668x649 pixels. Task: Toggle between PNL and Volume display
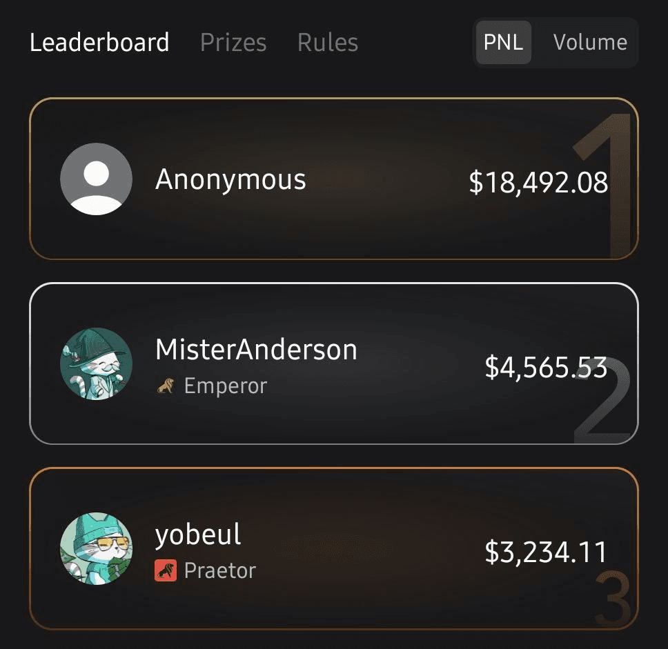point(556,42)
